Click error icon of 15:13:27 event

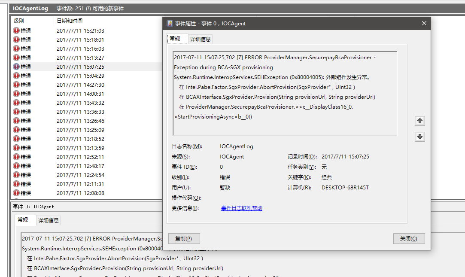(16, 58)
